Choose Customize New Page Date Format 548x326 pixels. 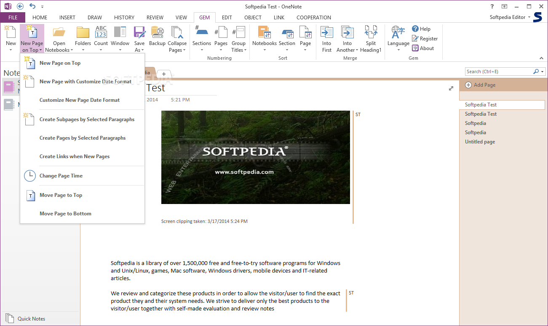83,100
